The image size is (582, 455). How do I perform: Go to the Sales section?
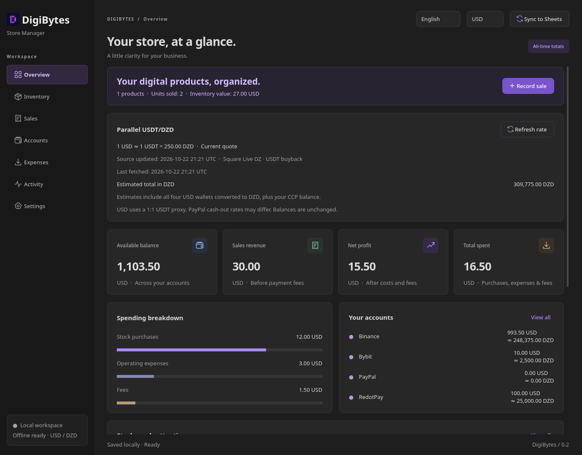tap(47, 118)
